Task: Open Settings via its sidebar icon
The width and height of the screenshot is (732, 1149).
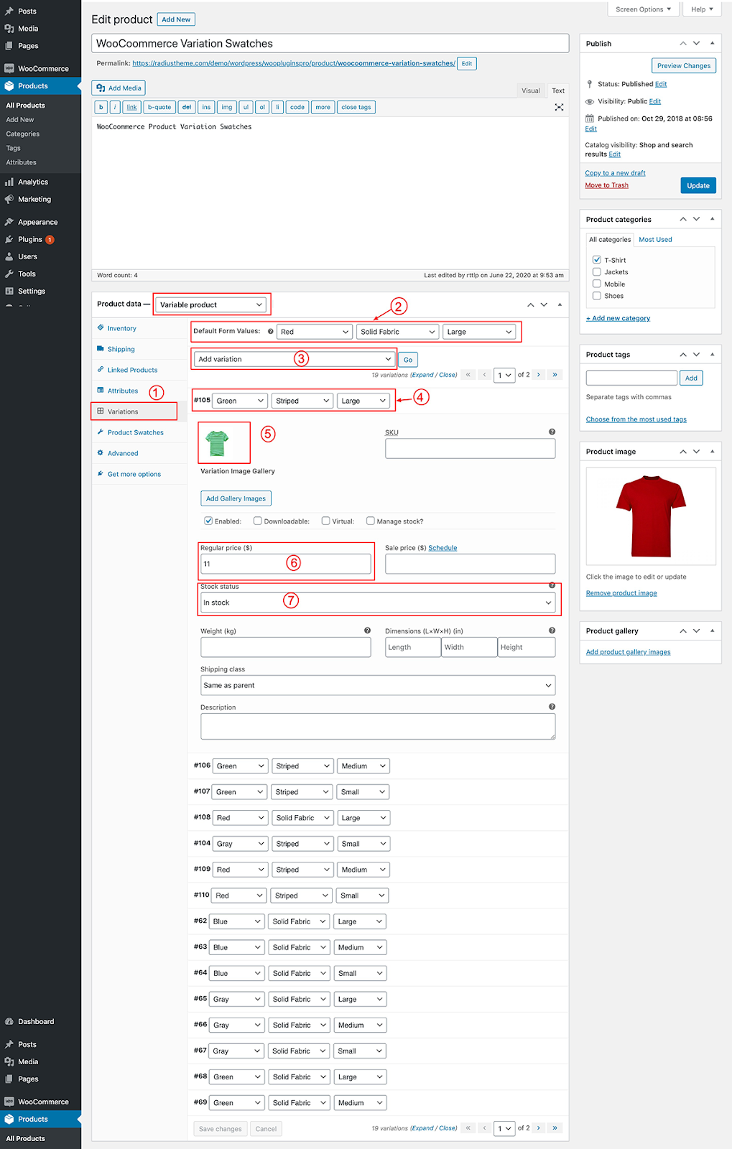Action: (9, 292)
